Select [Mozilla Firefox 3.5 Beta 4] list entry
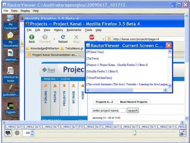 tap(102, 71)
